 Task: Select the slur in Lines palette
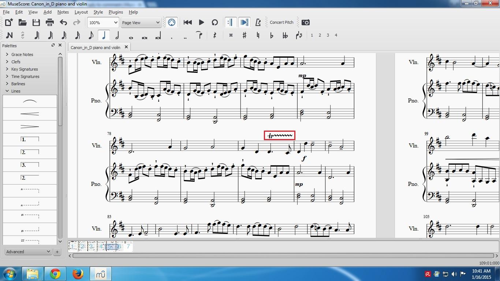(x=30, y=101)
